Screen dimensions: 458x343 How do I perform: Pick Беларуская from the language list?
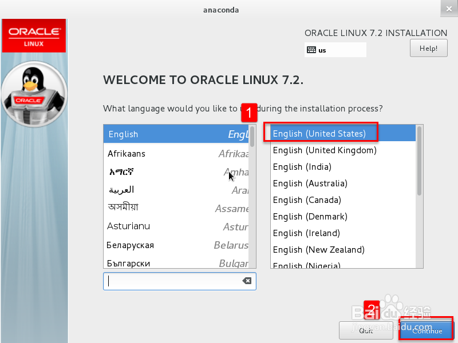[172, 245]
